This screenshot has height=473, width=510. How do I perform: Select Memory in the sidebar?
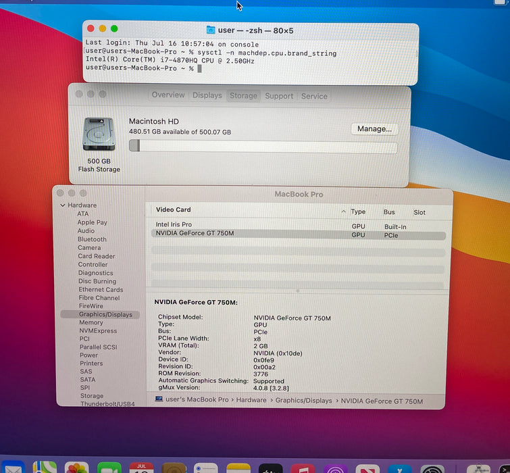click(x=91, y=322)
